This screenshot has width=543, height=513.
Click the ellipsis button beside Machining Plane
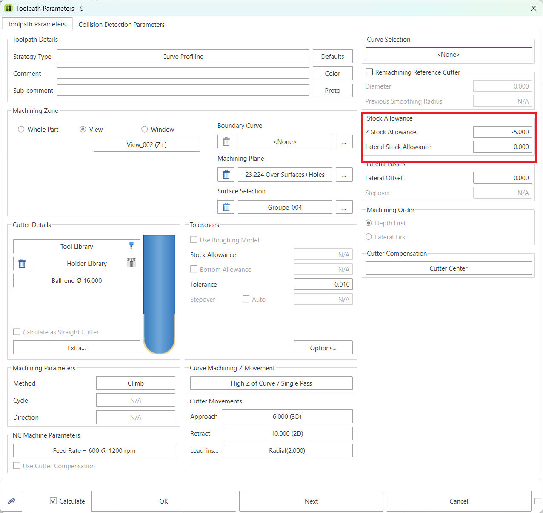344,174
